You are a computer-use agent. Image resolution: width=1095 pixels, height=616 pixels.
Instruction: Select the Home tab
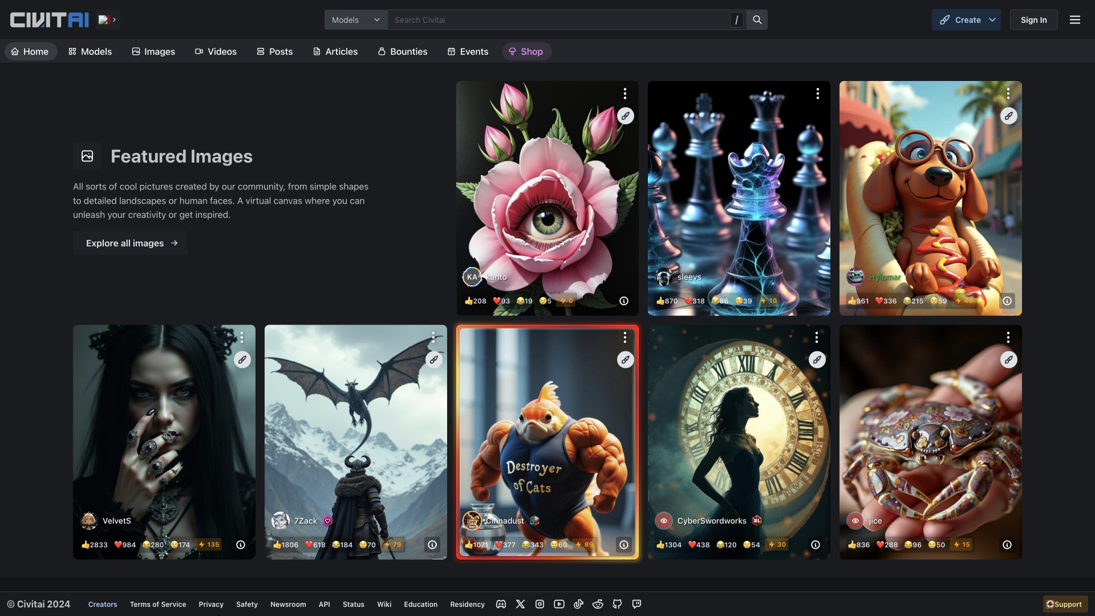point(30,51)
